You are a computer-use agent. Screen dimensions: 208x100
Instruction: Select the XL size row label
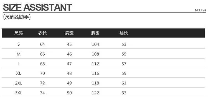point(19,73)
